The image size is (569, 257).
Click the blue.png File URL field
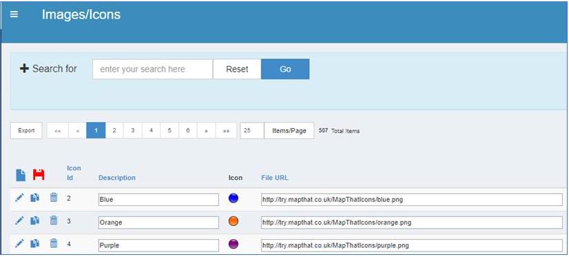412,200
